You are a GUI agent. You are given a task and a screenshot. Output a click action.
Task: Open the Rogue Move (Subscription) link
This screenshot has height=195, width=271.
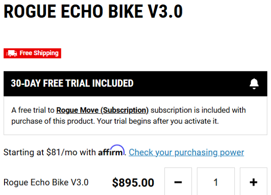pos(103,110)
